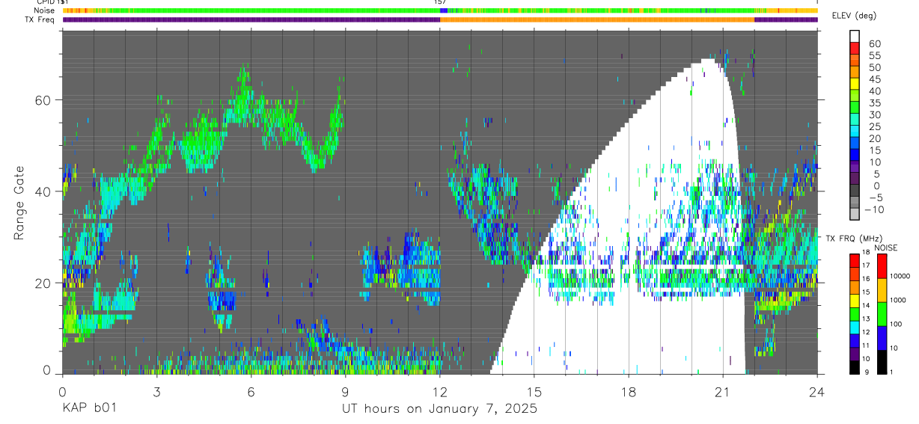Select the red 55–60 degree elevation swatch

click(855, 47)
